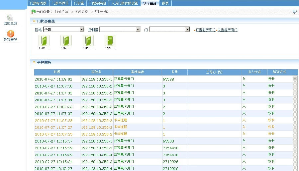Viewport: 299px width, 171px height.
Task: Open the 控制器 dropdown list
Action: coord(138,29)
